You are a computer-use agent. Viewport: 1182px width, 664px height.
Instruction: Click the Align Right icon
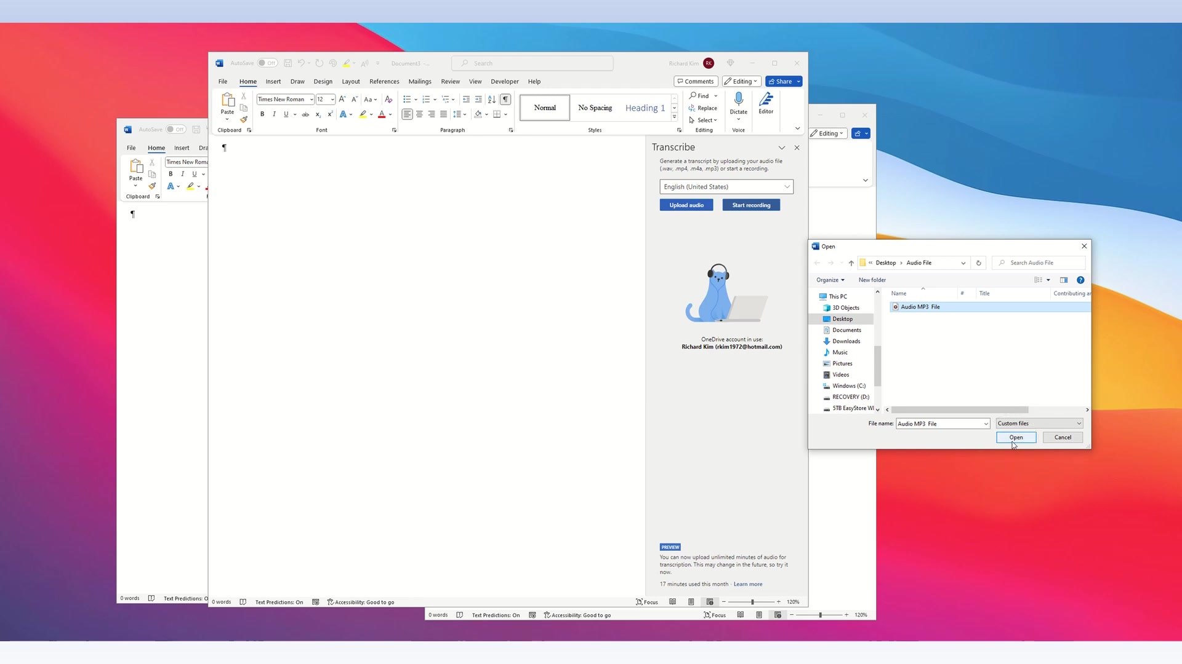432,114
